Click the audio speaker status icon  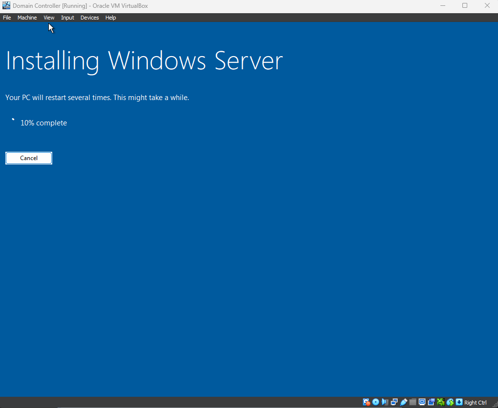click(x=385, y=402)
